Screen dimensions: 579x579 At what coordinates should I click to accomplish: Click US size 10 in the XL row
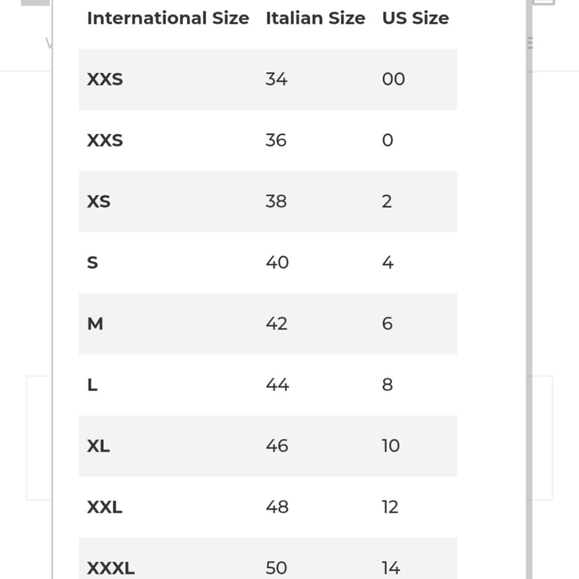(x=391, y=446)
